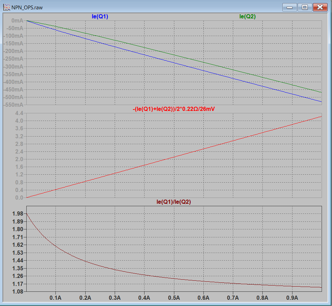Click the Ie(Q1) blue trace label
This screenshot has height=306, width=332.
100,17
